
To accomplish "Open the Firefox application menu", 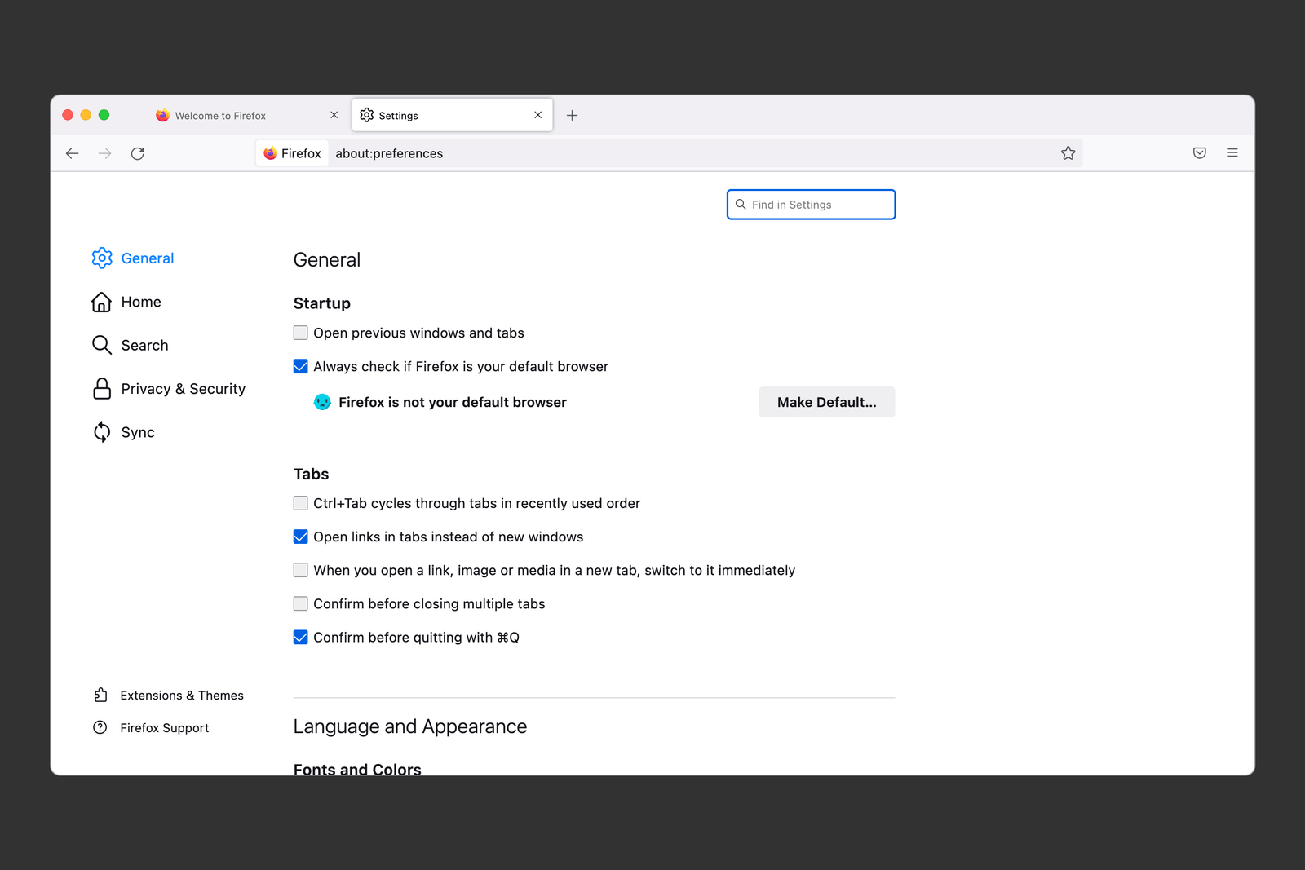I will pyautogui.click(x=1232, y=153).
